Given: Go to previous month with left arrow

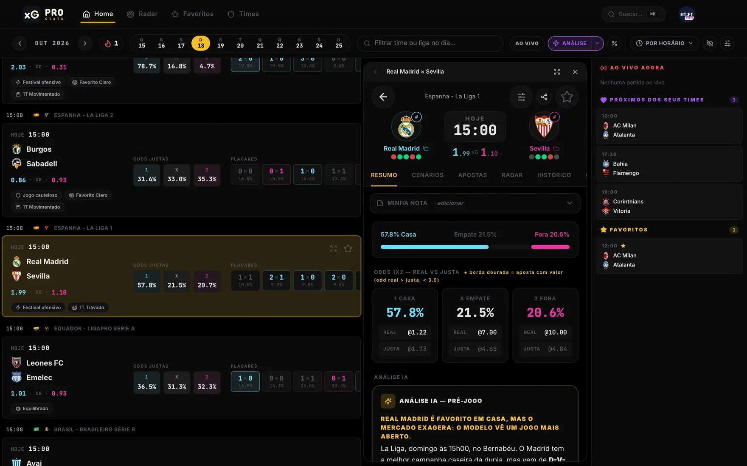Looking at the screenshot, I should (x=20, y=43).
